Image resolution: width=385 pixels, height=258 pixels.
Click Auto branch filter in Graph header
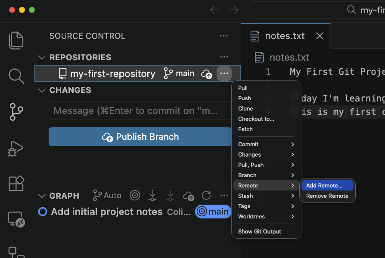tap(107, 196)
